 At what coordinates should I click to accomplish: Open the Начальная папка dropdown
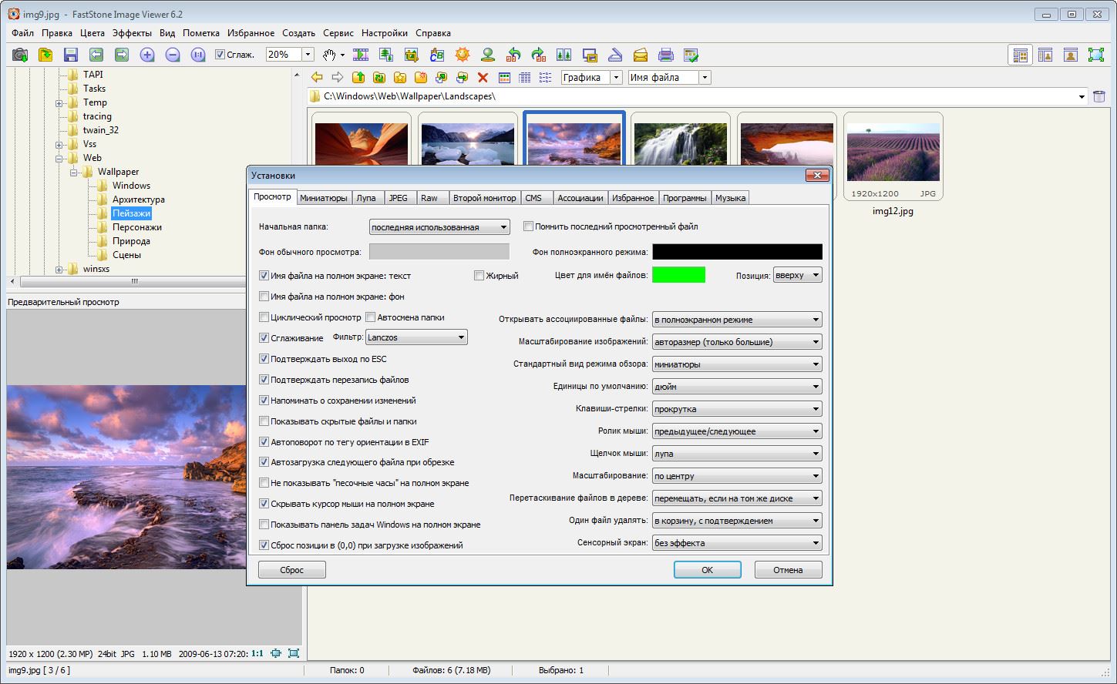tap(439, 227)
